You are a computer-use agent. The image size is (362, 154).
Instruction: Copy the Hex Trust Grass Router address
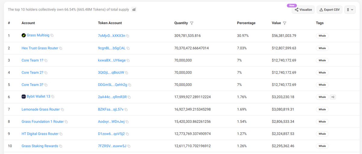point(61,48)
